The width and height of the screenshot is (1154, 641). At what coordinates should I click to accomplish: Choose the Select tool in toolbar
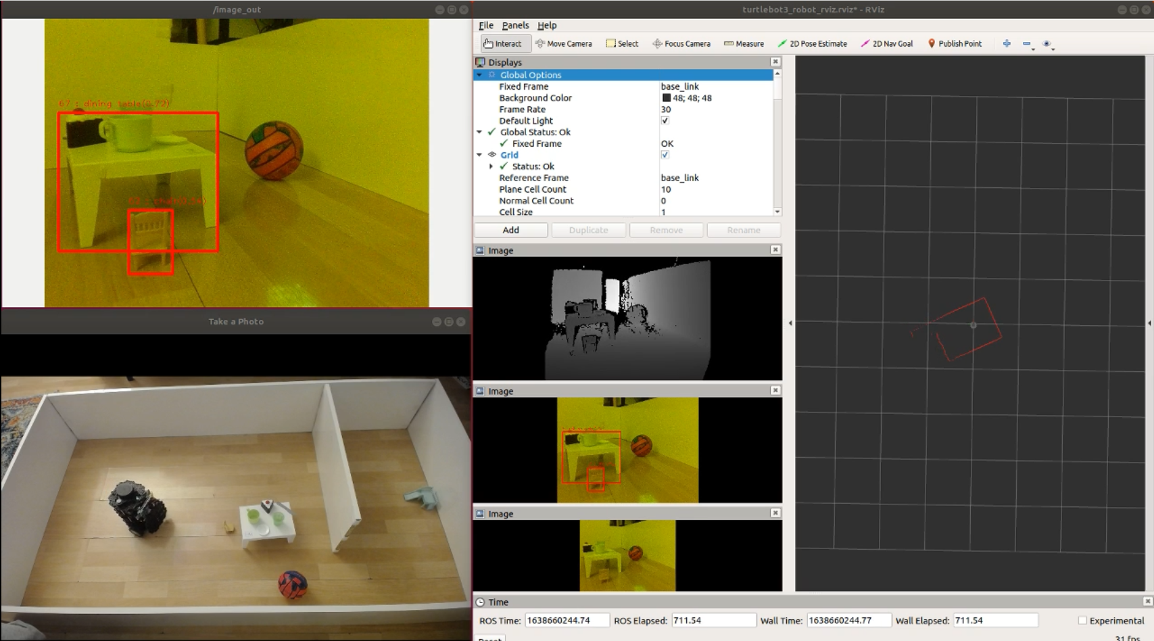pyautogui.click(x=622, y=43)
